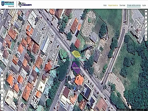Click the print map icon
The image size is (148, 111).
coord(146,19)
